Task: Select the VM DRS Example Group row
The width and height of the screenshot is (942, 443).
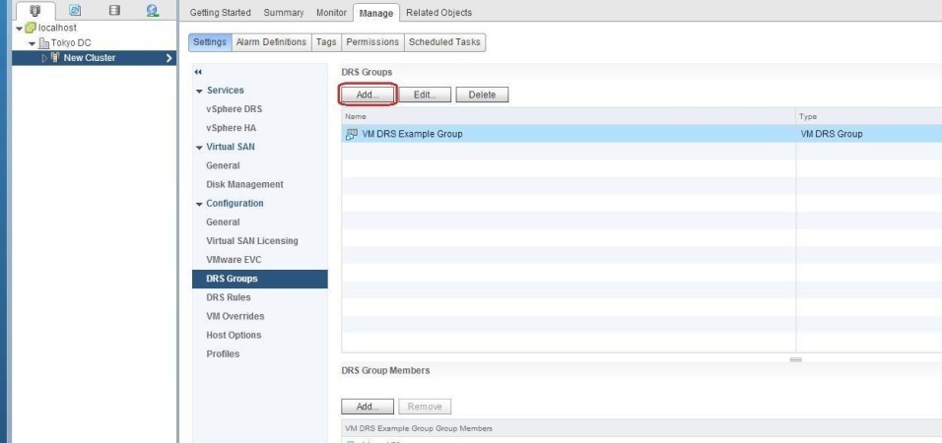Action: click(641, 134)
